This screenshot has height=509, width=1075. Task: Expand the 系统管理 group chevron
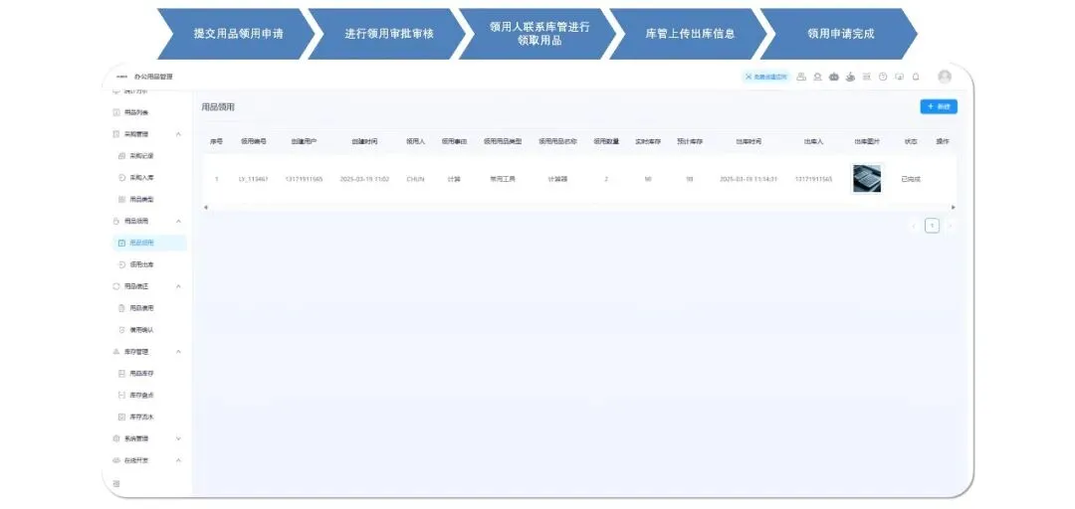(178, 438)
